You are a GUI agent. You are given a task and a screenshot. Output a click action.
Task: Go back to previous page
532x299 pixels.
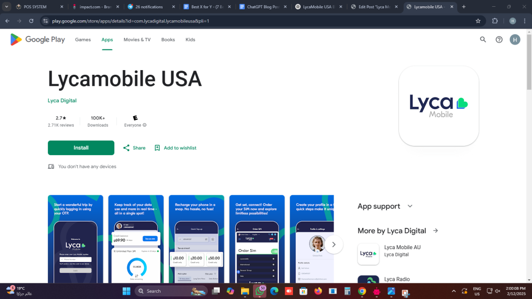(7, 21)
